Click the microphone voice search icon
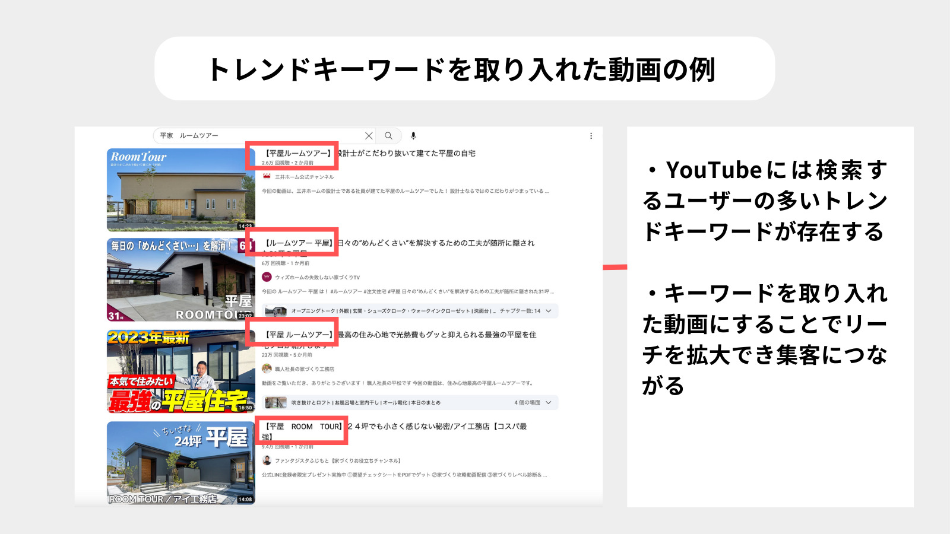Image resolution: width=950 pixels, height=534 pixels. (414, 135)
